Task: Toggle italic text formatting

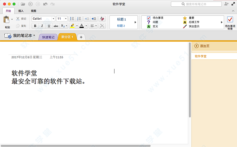Action: [x=42, y=26]
